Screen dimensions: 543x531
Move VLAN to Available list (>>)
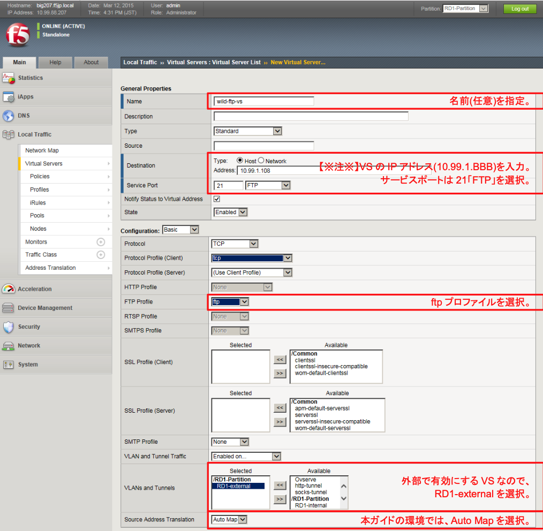point(280,499)
